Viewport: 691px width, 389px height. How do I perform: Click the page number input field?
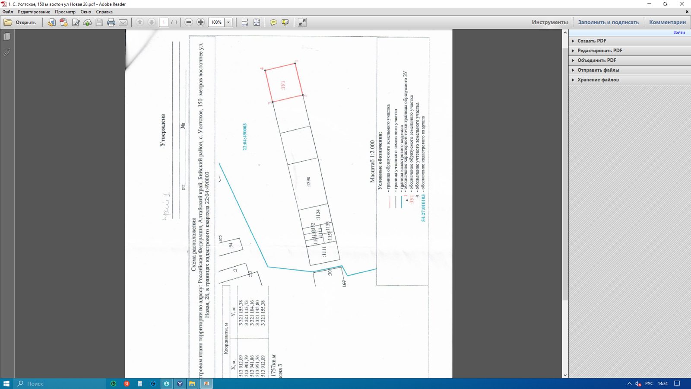pyautogui.click(x=164, y=22)
